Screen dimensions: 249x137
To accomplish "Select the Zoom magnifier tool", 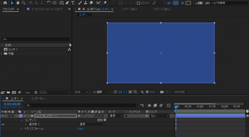I will (x=23, y=3).
